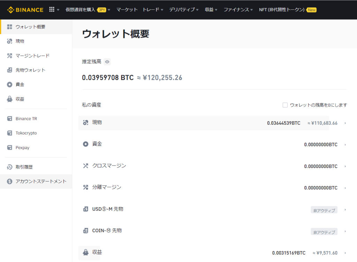Open the デリバティブ dropdown menu
The image size is (357, 262).
pos(184,10)
